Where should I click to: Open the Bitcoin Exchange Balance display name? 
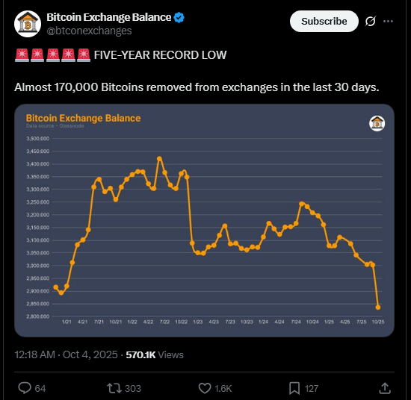[x=109, y=17]
